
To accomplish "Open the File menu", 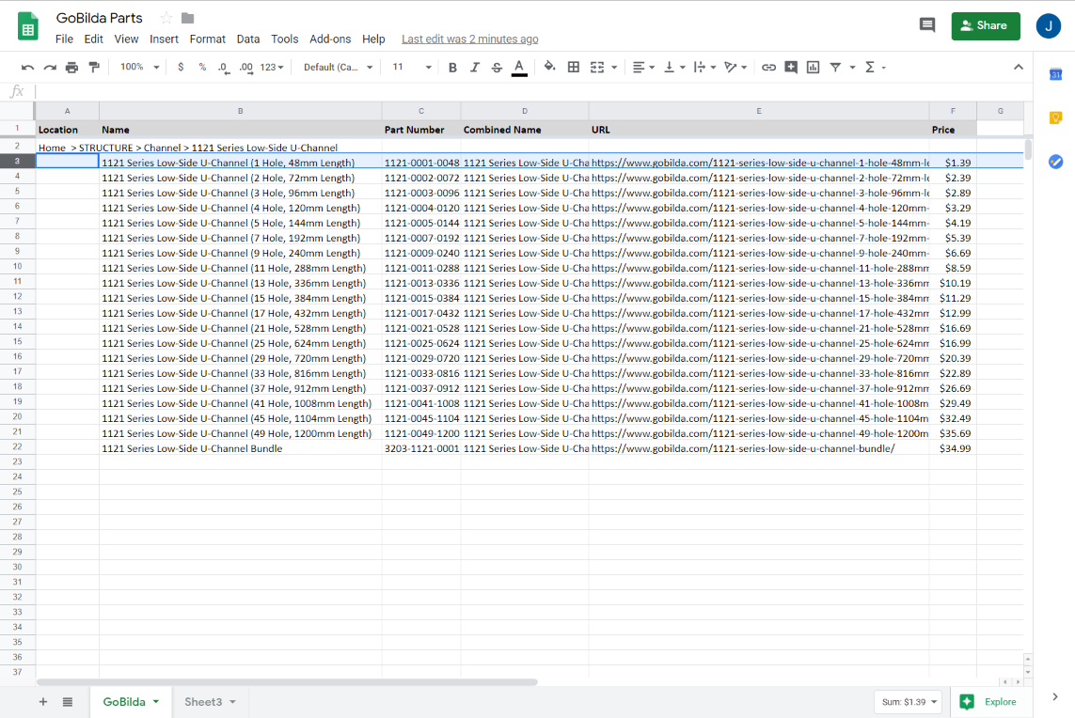I will coord(65,39).
